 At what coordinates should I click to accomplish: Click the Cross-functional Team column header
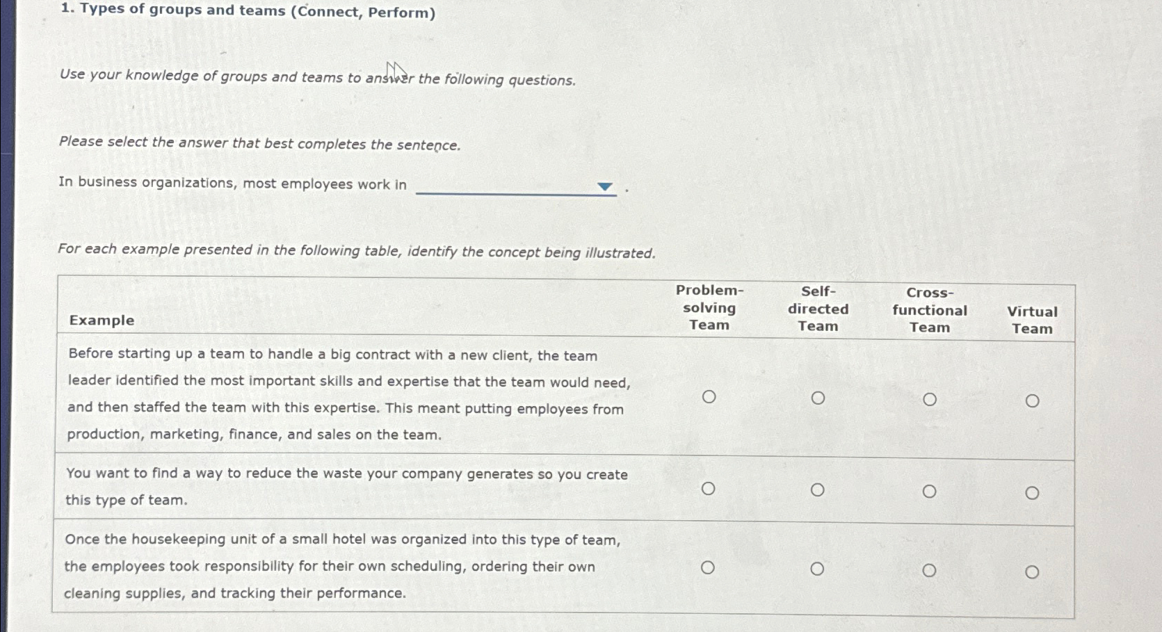point(930,310)
